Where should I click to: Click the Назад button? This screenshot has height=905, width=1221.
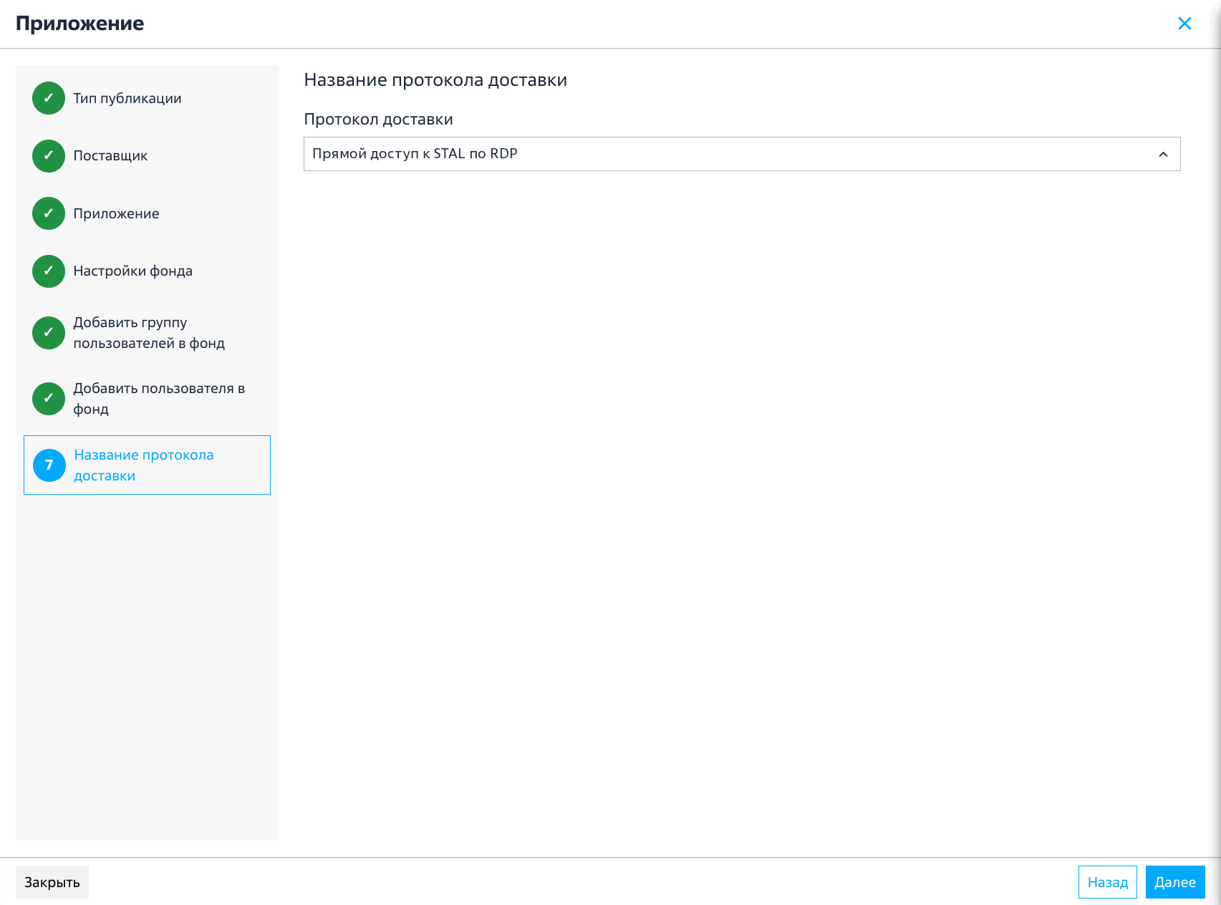(x=1107, y=882)
